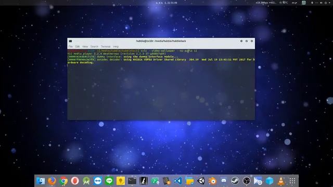Launch Google Chrome from the dock

pos(63,181)
